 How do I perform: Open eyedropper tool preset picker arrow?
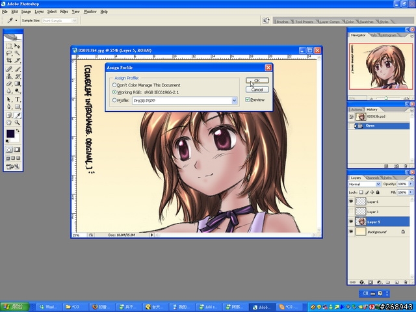16,20
